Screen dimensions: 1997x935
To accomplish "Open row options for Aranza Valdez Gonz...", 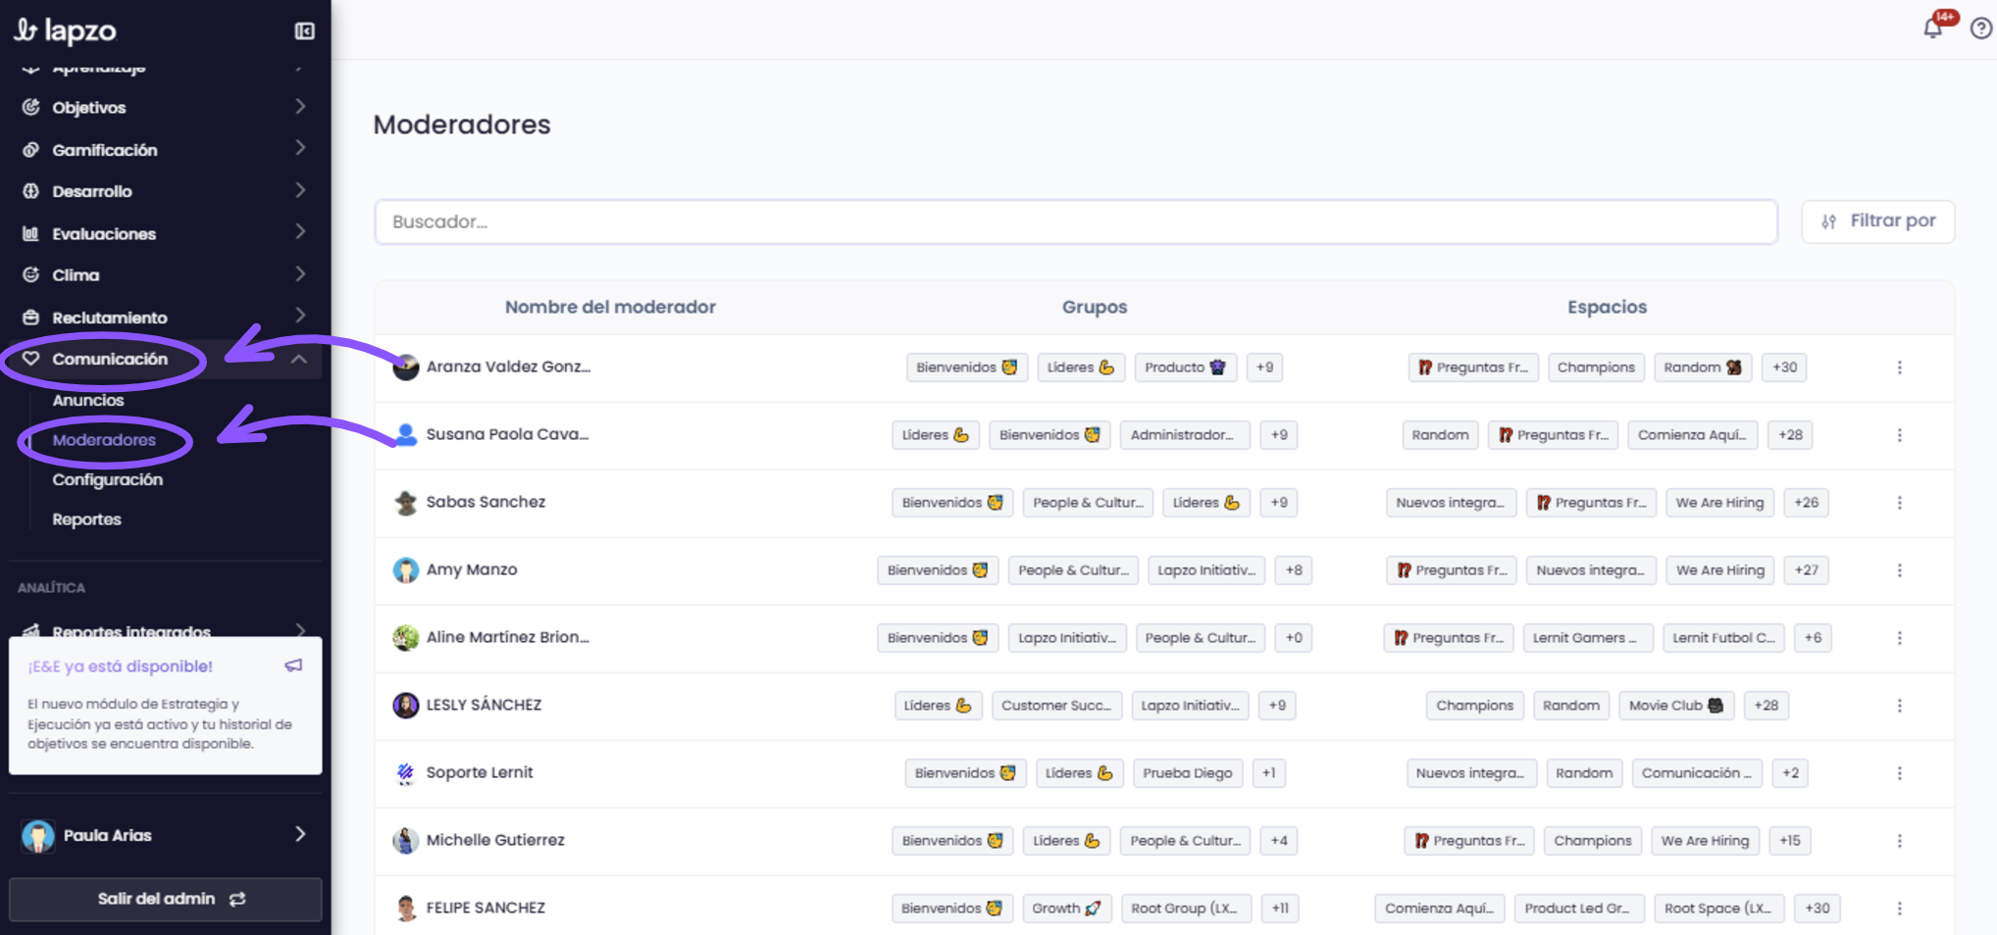I will point(1899,368).
